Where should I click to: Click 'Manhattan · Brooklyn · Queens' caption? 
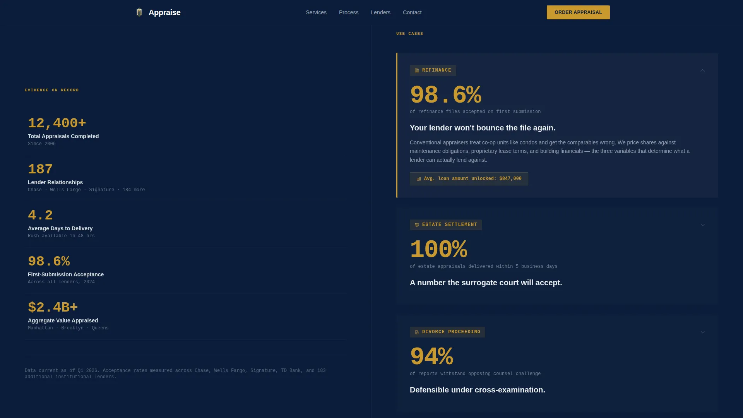coord(68,328)
